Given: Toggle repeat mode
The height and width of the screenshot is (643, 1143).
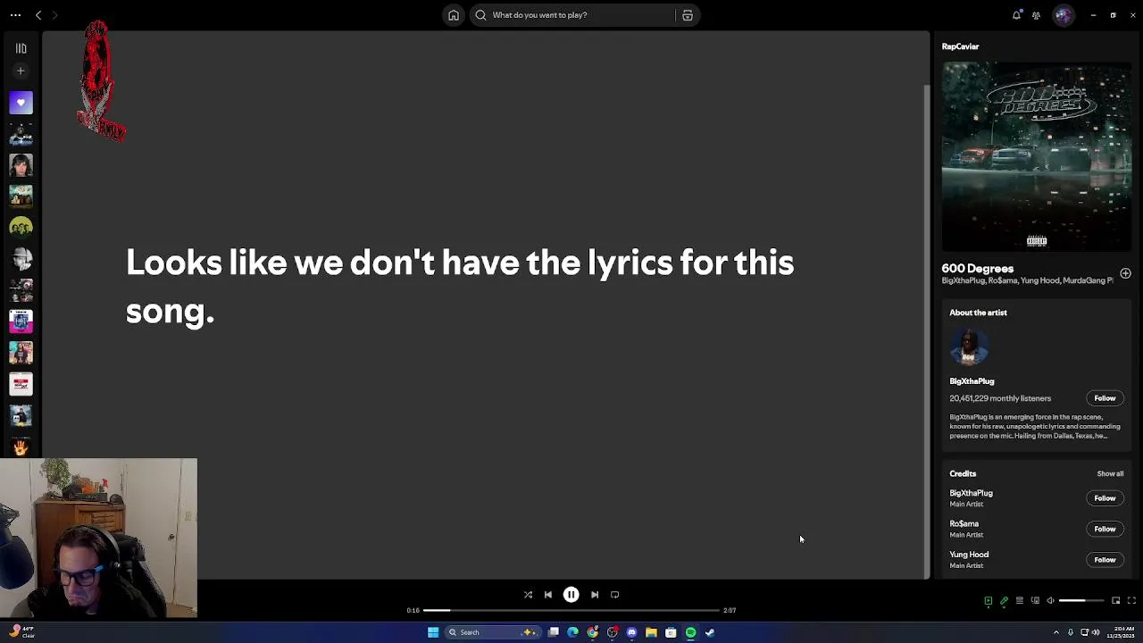Looking at the screenshot, I should pyautogui.click(x=615, y=595).
